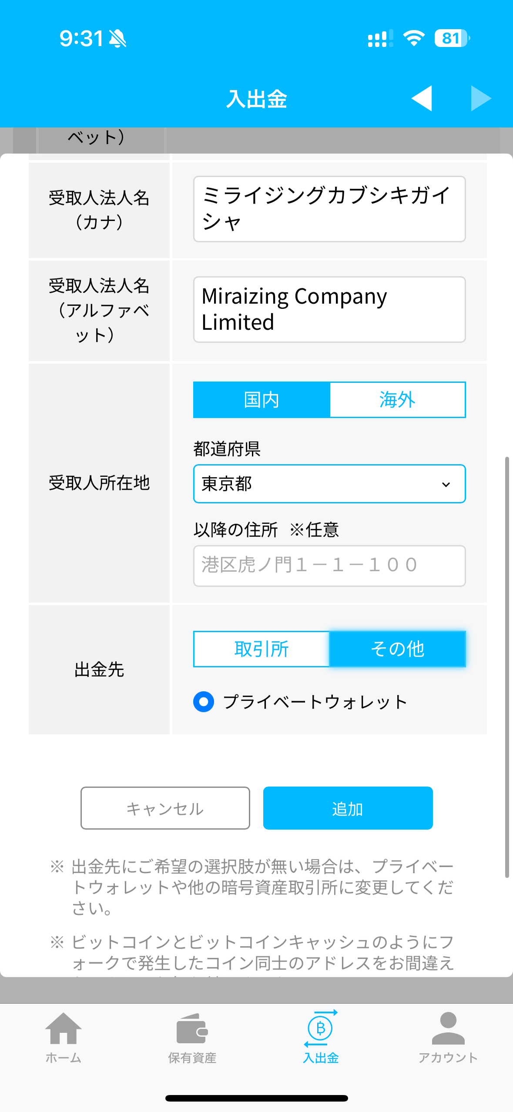Switch location to 国内
513x1112 pixels.
(262, 400)
